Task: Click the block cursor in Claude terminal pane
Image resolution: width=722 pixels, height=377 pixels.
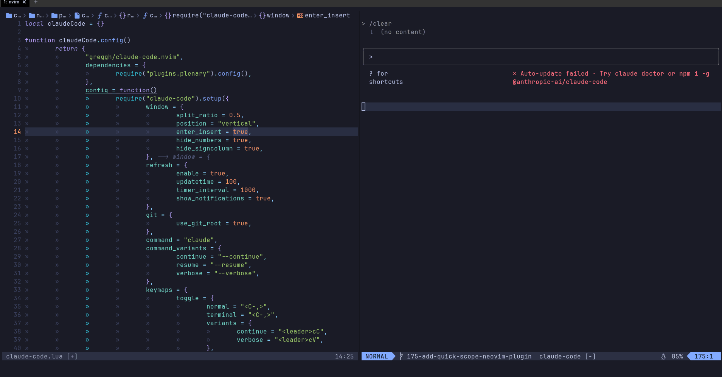Action: click(x=363, y=107)
